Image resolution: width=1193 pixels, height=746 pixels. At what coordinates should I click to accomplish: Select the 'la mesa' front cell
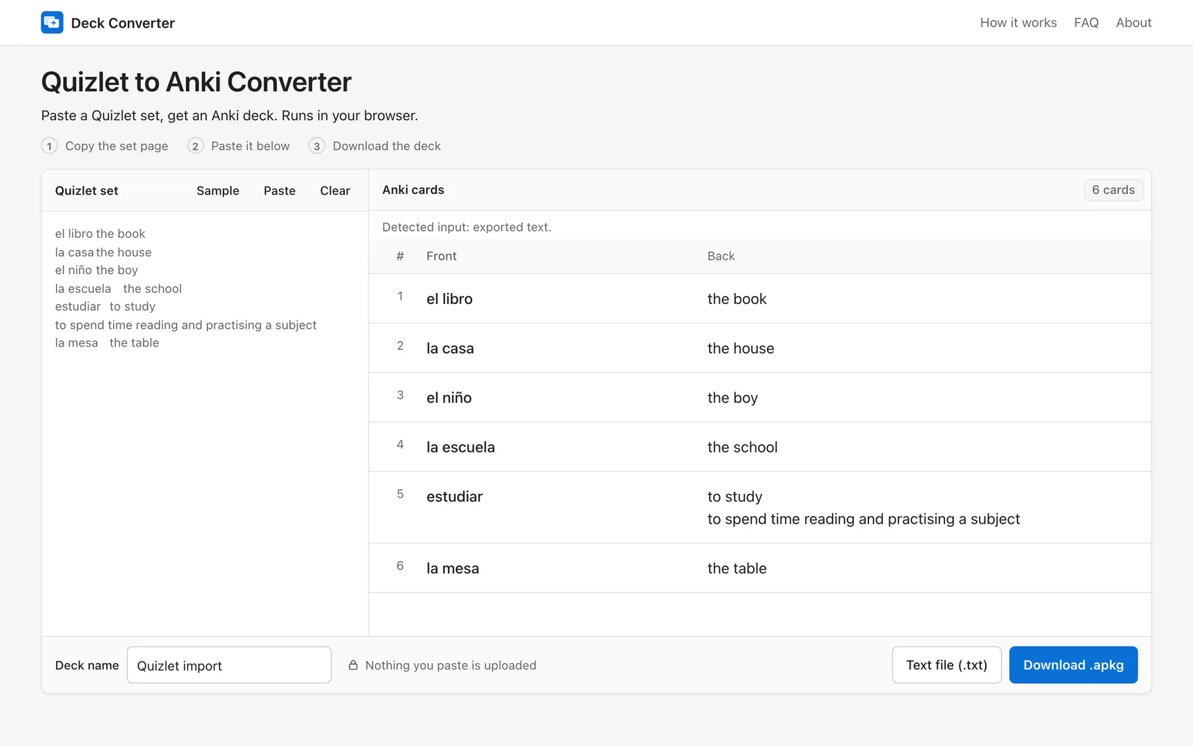[x=452, y=568]
